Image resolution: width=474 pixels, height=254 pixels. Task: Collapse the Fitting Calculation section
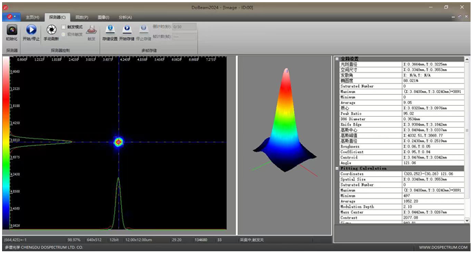(337, 169)
